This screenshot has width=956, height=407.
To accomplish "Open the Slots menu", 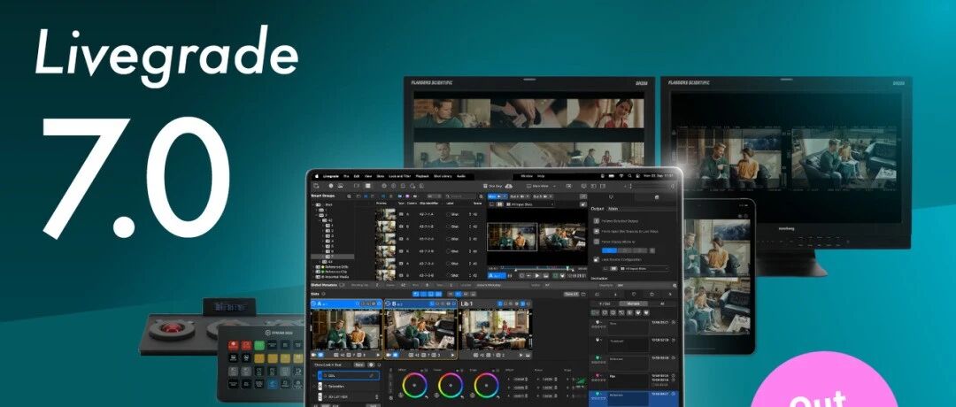I will pyautogui.click(x=381, y=176).
